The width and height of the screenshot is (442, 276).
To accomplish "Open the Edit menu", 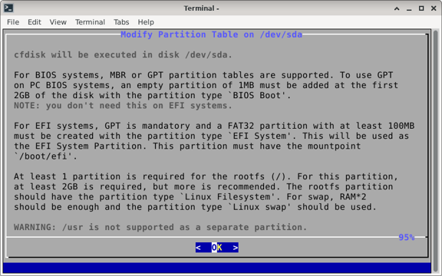I will (x=35, y=22).
